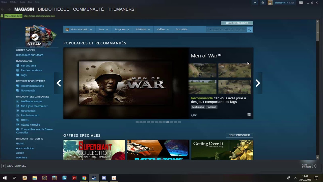This screenshot has width=323, height=182.
Task: Open Disponibles sur Steam link
Action: [x=30, y=55]
